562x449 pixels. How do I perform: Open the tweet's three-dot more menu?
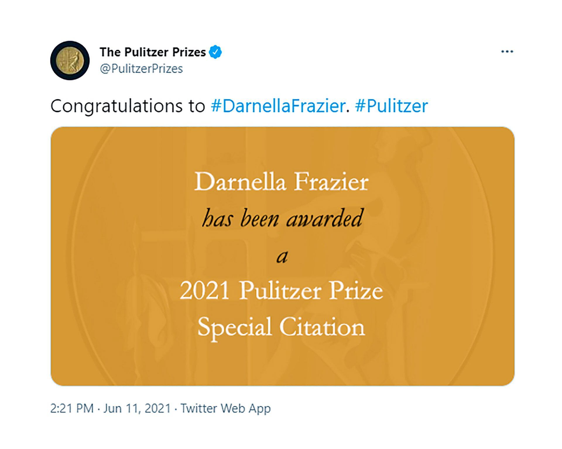[x=507, y=52]
